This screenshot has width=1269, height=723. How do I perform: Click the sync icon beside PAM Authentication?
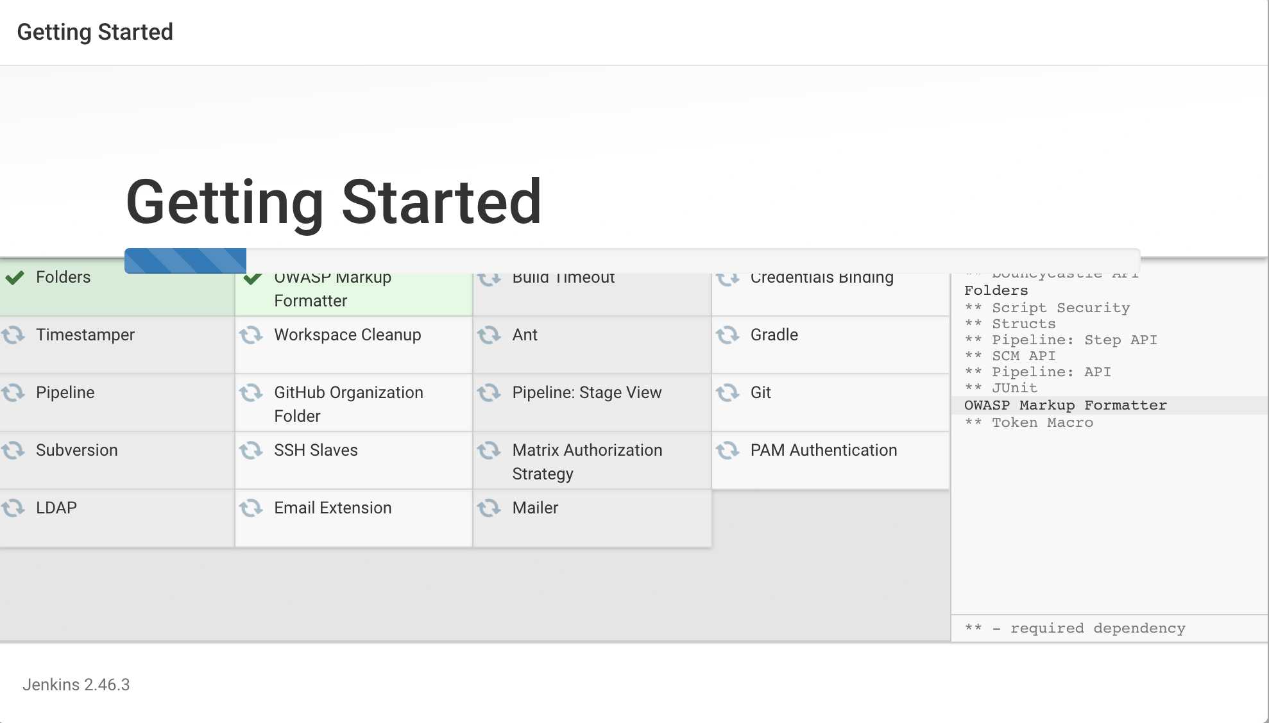click(728, 450)
